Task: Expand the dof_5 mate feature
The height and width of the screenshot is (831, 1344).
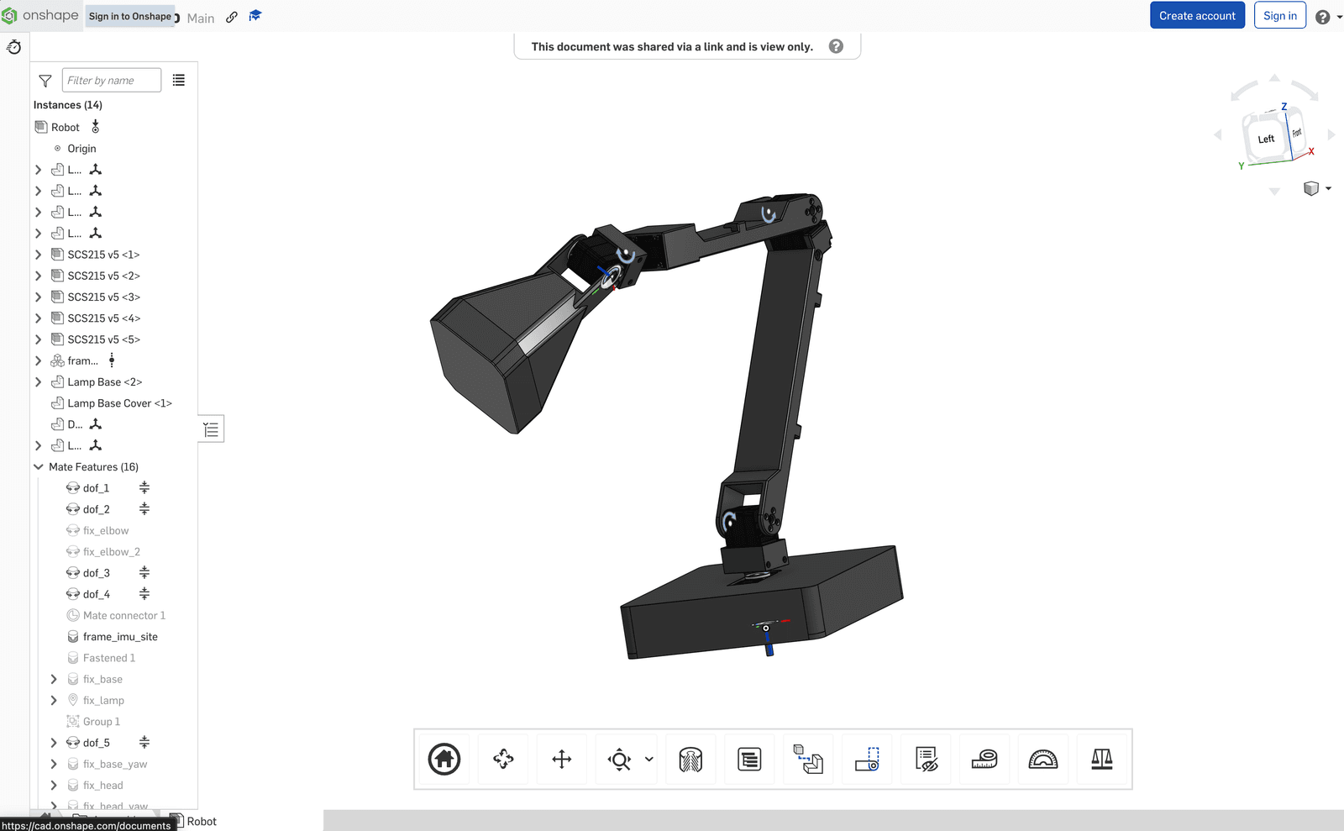Action: (x=54, y=743)
